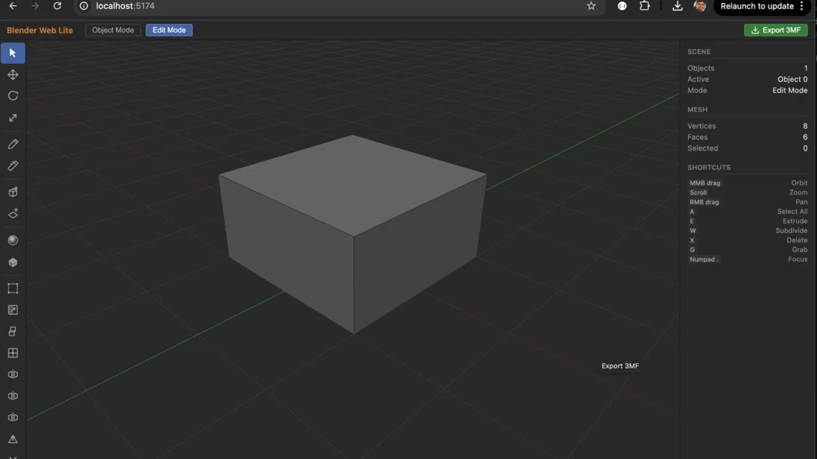Click the 'Scroll' Zoom shortcut row
Viewport: 817px width, 459px height.
[747, 193]
